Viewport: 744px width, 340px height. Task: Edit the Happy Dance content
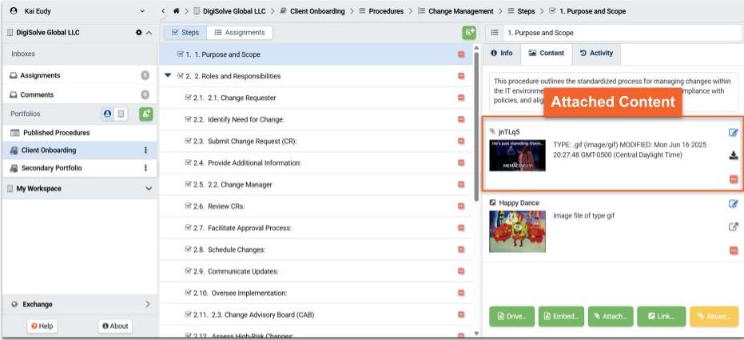pos(734,204)
